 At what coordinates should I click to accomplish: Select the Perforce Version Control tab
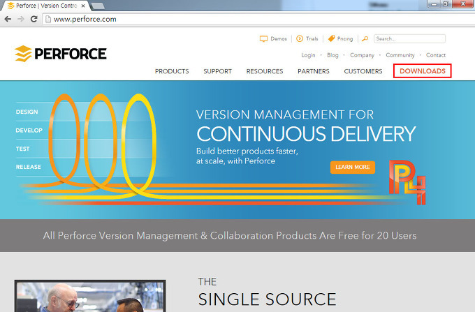coord(47,6)
